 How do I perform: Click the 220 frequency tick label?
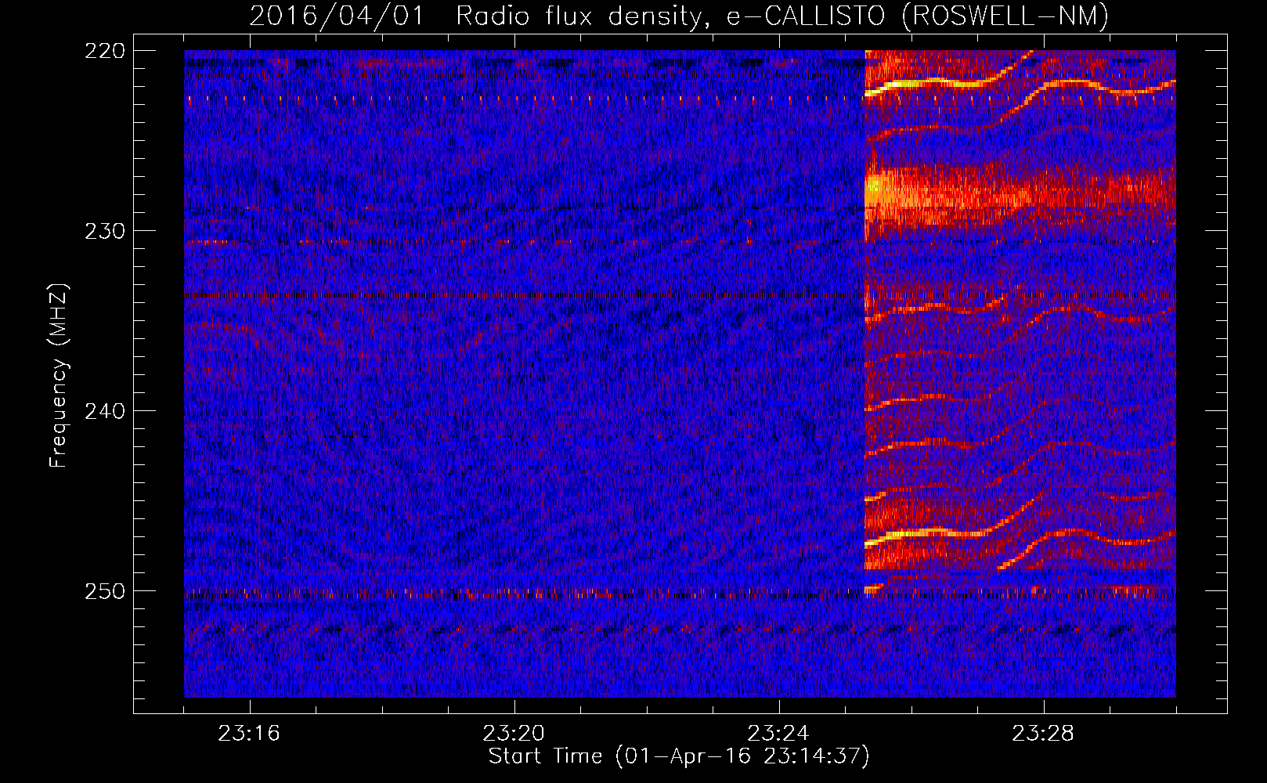coord(105,51)
